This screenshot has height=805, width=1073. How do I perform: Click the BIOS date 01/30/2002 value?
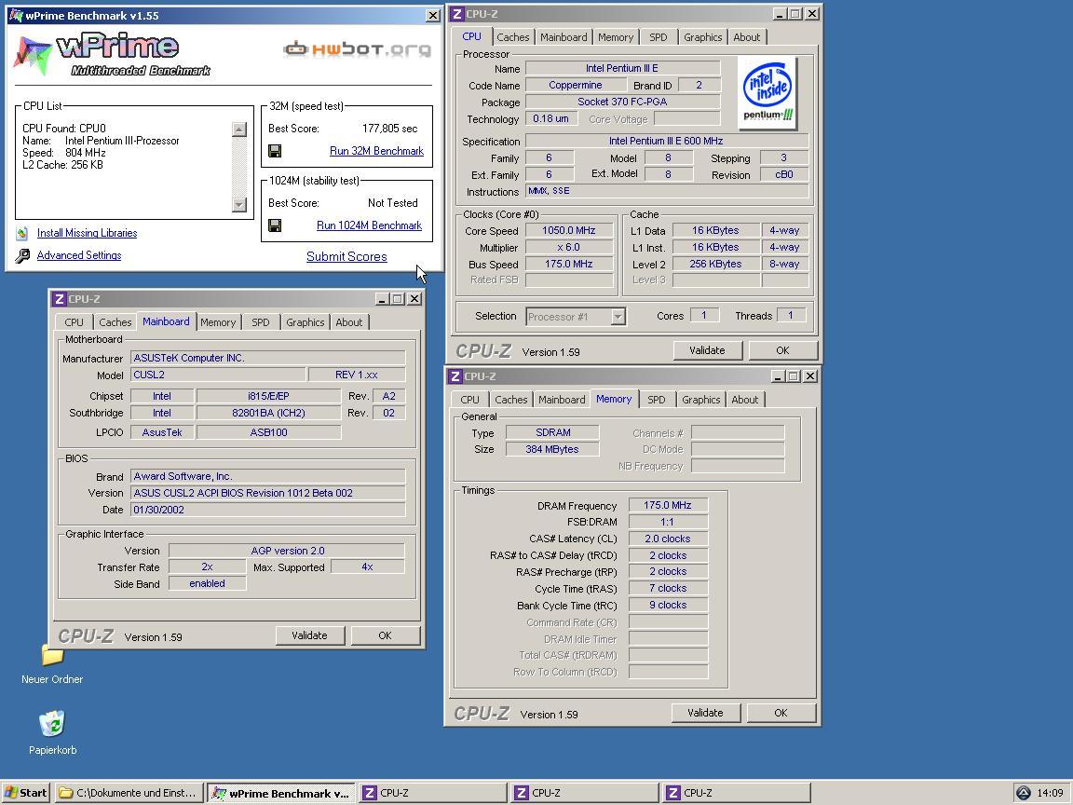(x=267, y=510)
